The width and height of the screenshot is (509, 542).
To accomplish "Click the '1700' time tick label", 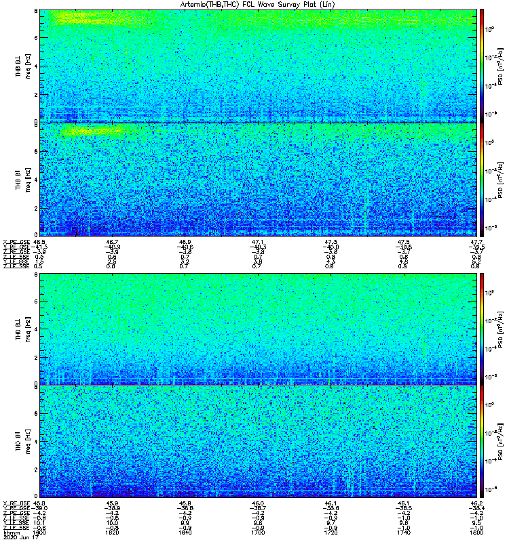I will 258,533.
